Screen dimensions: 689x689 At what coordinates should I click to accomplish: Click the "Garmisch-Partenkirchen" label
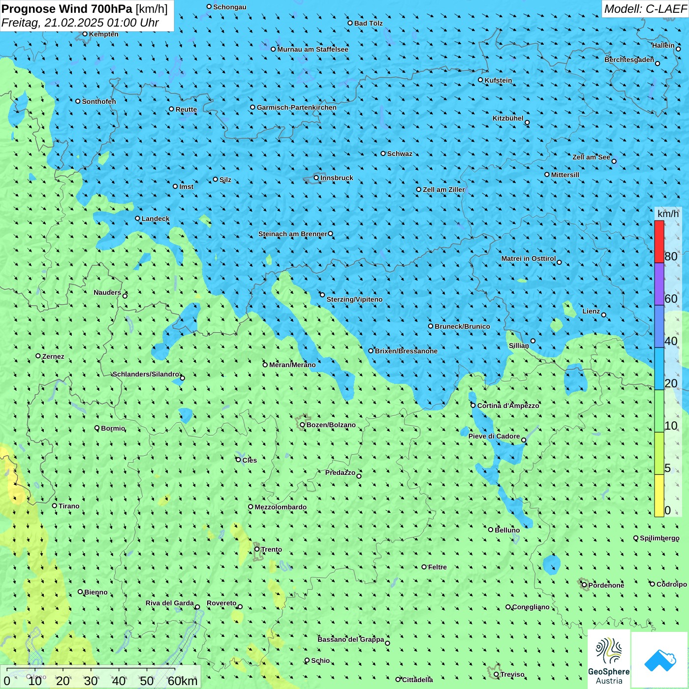point(297,107)
